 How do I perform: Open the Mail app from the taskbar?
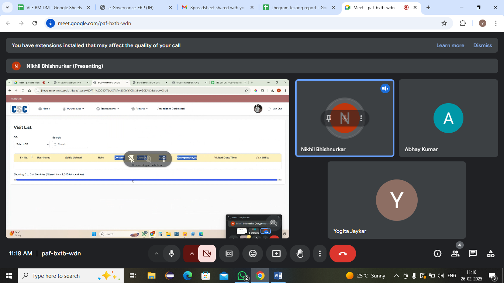pos(224,276)
